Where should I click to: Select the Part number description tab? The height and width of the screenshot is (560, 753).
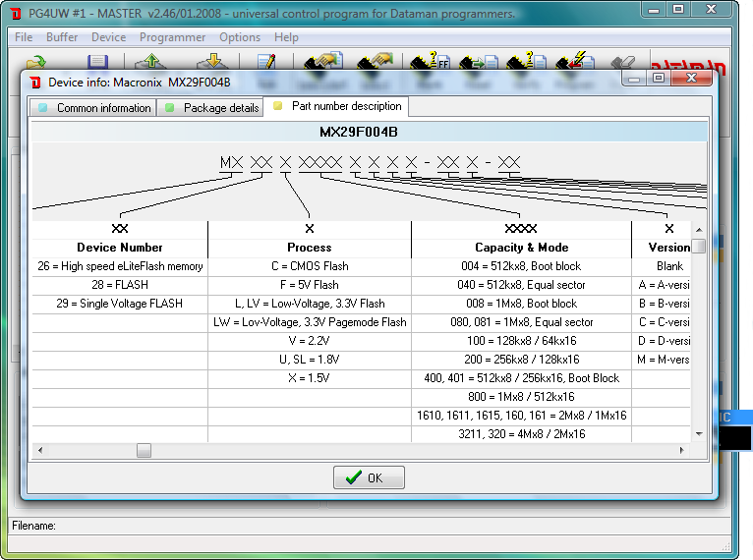tap(337, 106)
